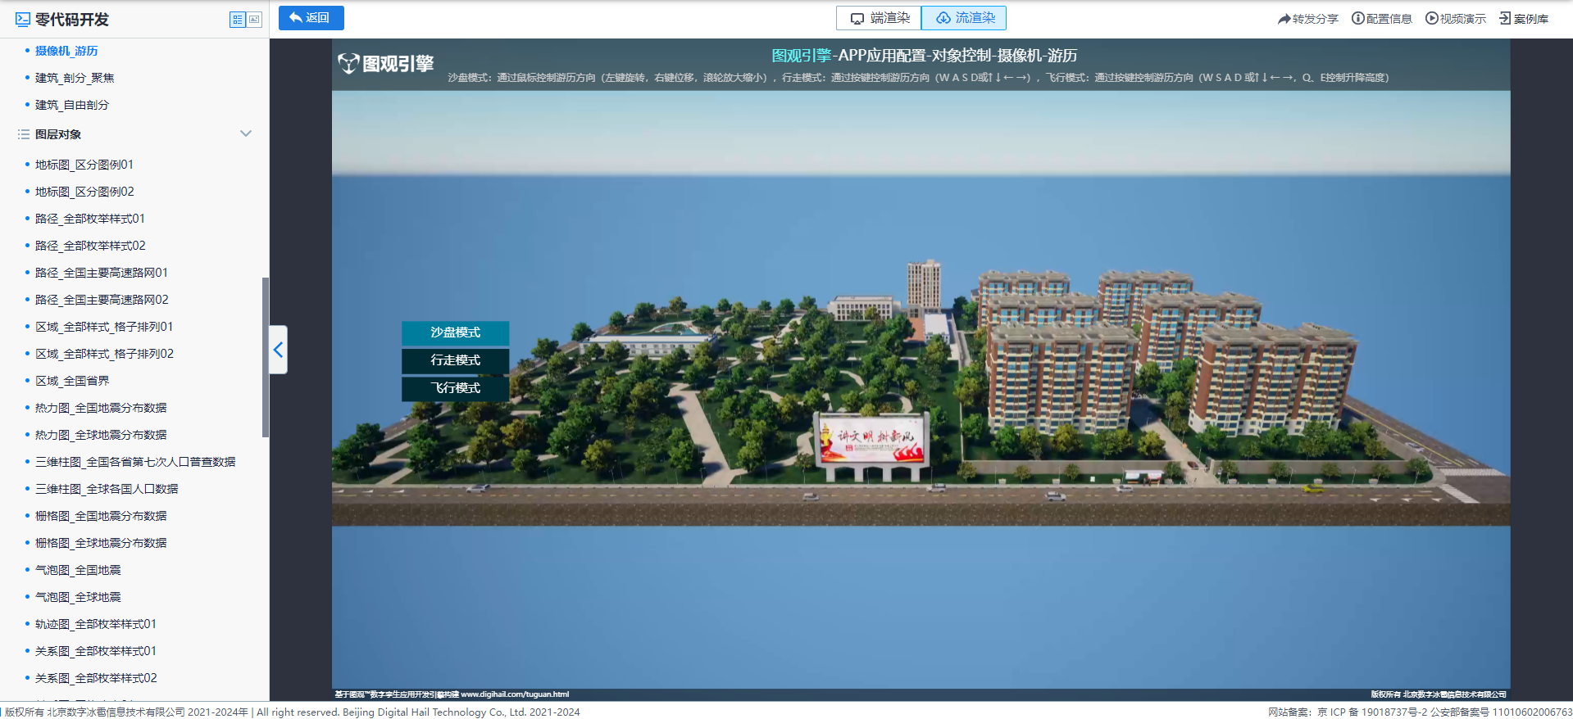Click the 图观引擎 logo
1573x719 pixels.
(385, 64)
